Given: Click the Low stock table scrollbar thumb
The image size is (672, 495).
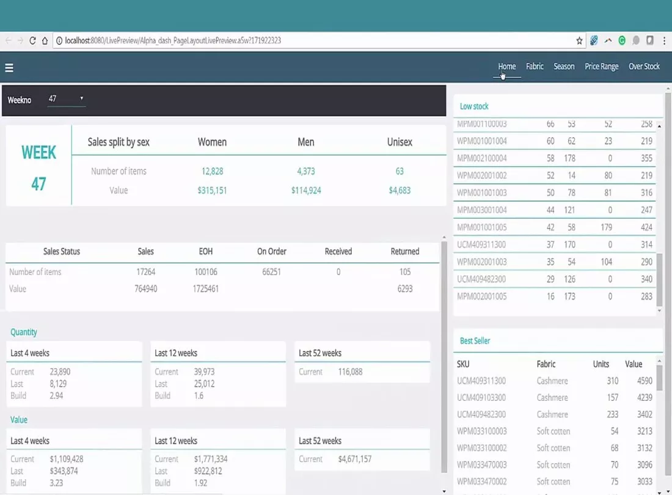Looking at the screenshot, I should [x=659, y=280].
